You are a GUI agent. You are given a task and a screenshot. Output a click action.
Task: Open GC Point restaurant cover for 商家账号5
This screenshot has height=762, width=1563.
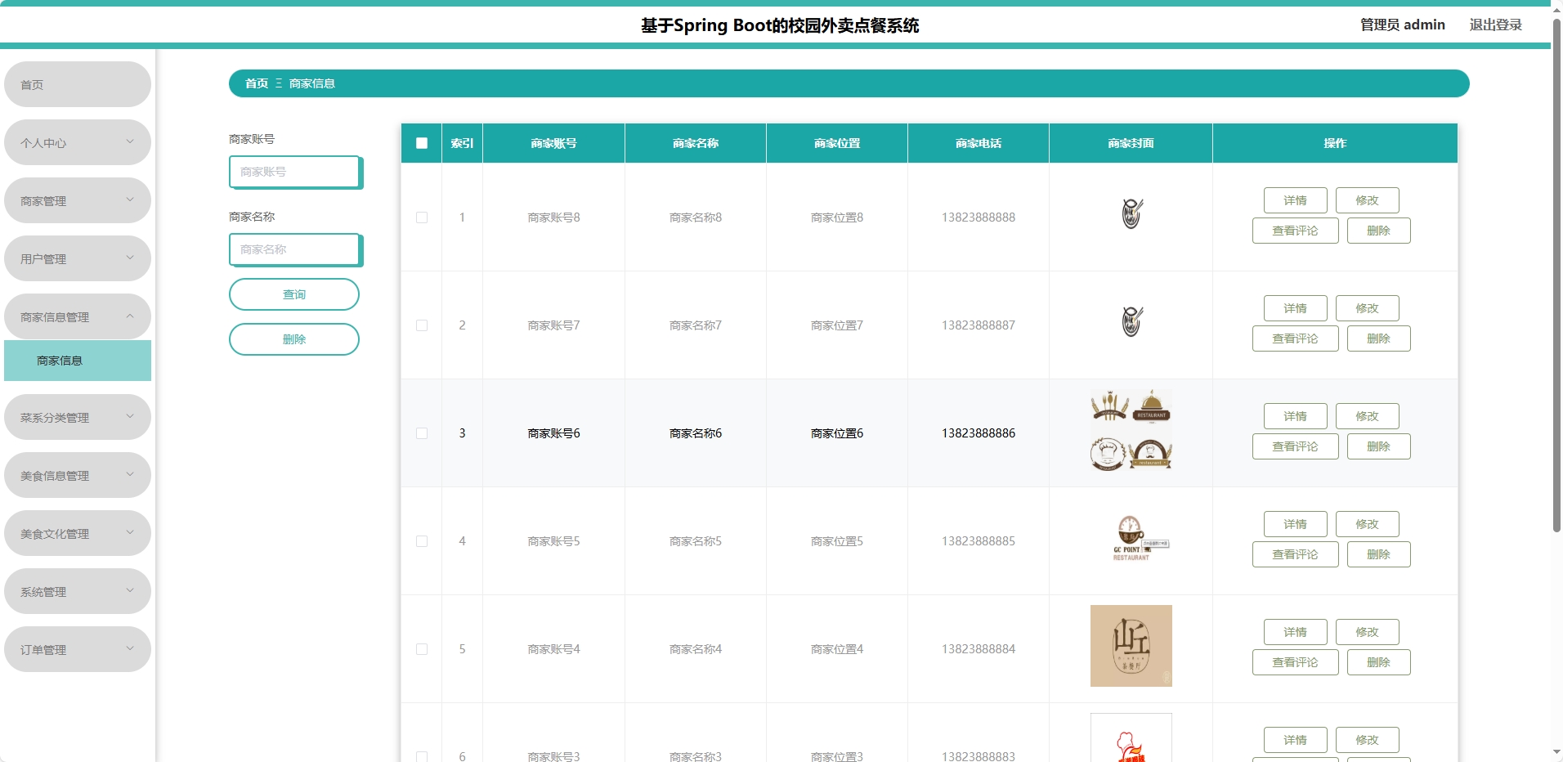tap(1131, 538)
